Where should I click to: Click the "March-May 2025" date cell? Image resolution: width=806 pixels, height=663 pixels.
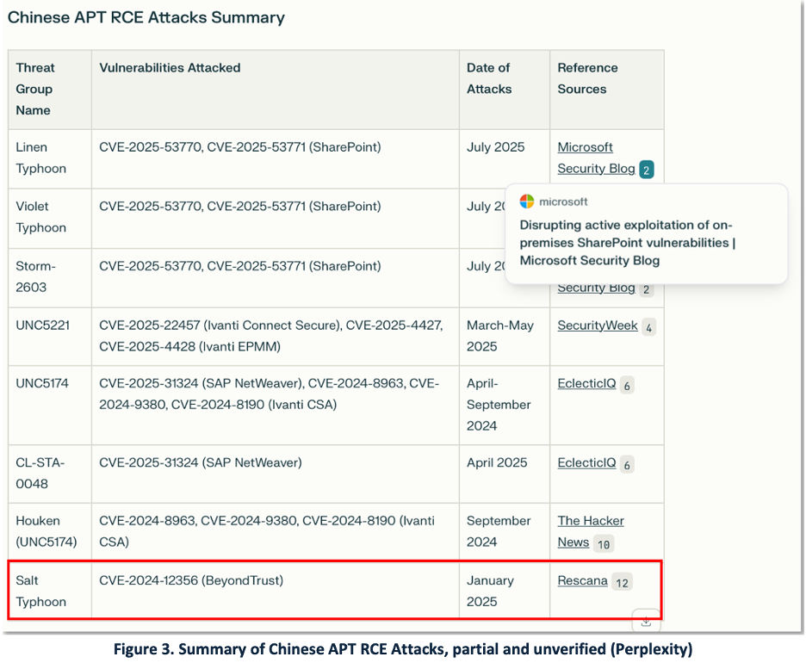[505, 337]
